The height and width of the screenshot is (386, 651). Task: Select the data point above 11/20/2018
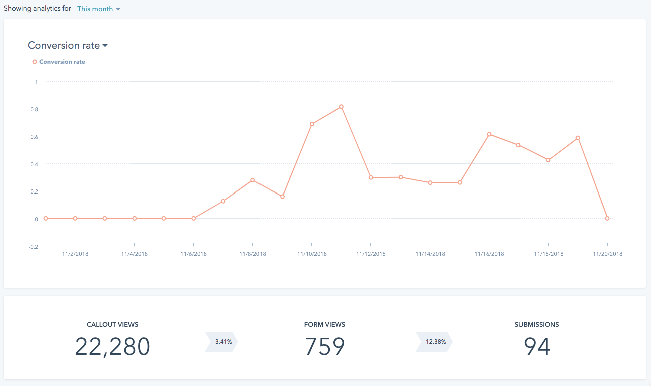pyautogui.click(x=607, y=218)
